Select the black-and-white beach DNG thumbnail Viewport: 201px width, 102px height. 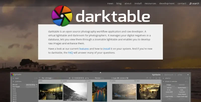75,92
